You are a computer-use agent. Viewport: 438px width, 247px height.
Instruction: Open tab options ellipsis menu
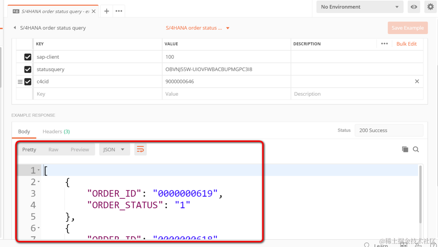[x=119, y=11]
